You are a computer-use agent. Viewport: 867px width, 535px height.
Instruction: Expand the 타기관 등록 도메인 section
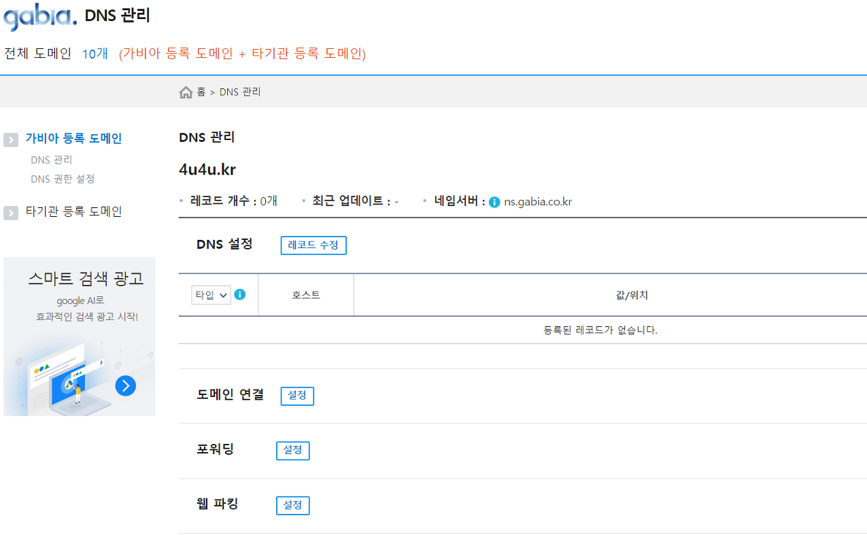pyautogui.click(x=11, y=211)
